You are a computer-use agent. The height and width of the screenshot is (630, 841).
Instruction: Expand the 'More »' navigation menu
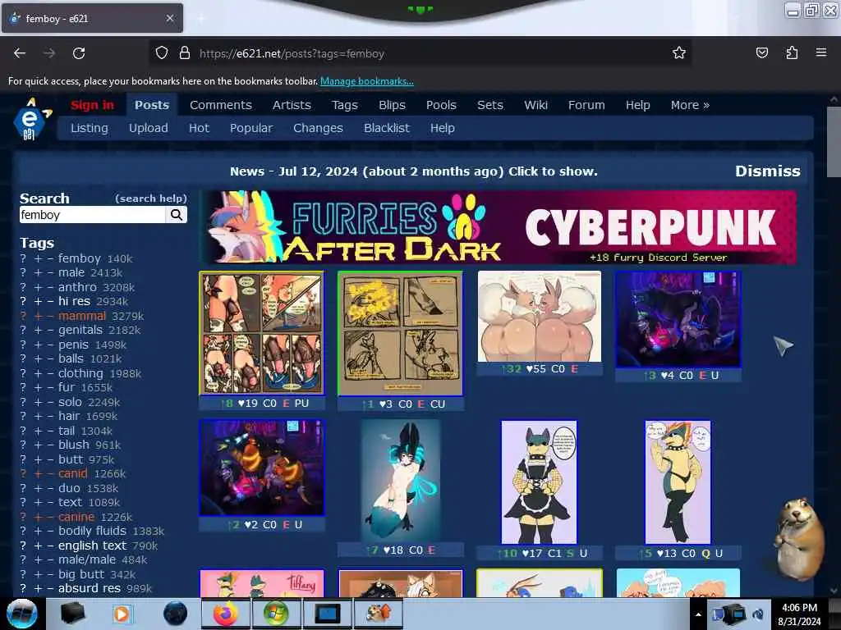coord(690,105)
